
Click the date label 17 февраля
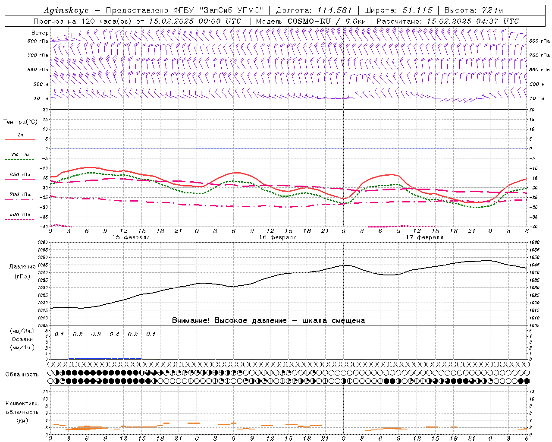click(x=424, y=237)
